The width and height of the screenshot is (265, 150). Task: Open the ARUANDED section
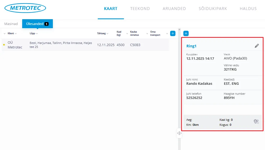pyautogui.click(x=174, y=8)
